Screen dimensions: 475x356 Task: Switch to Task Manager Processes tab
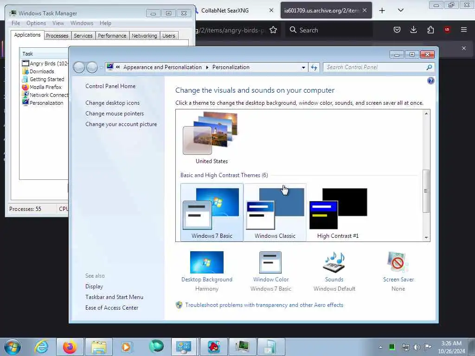click(57, 36)
